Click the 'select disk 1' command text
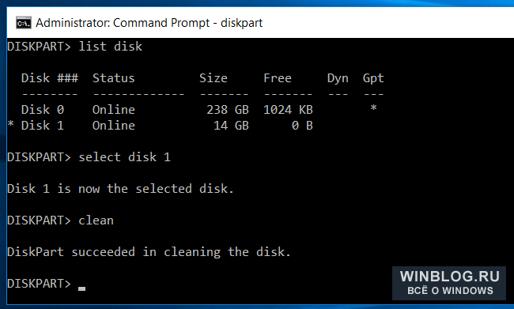 [x=124, y=157]
